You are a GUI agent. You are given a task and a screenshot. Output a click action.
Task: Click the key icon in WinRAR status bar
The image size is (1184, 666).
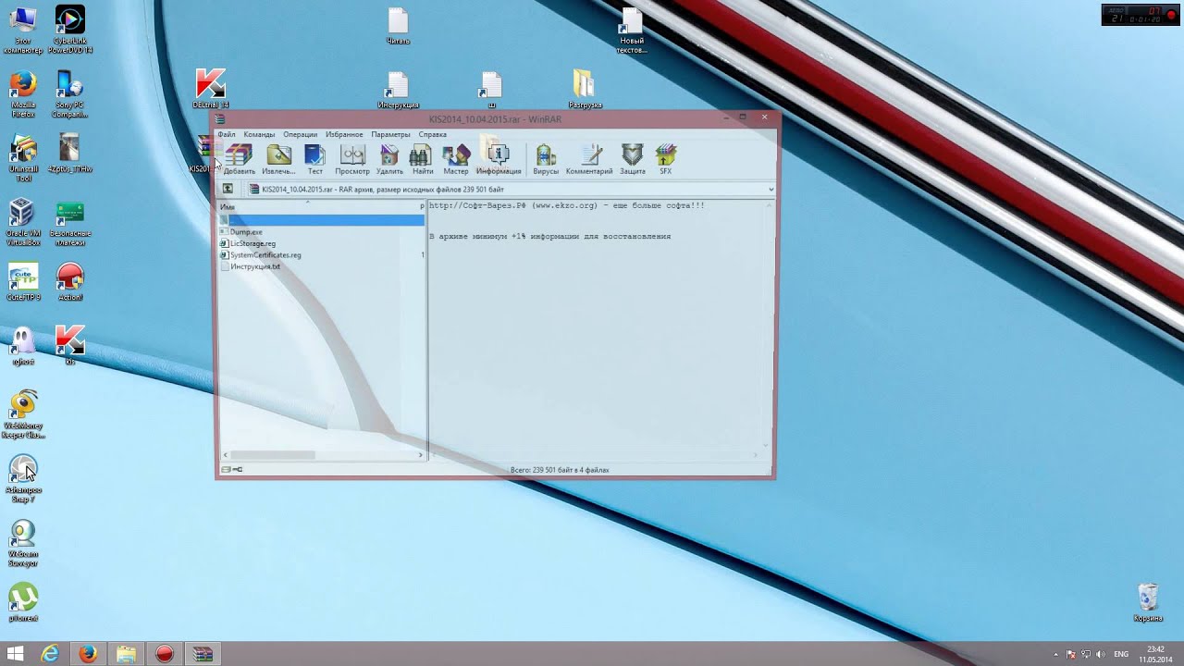point(238,470)
